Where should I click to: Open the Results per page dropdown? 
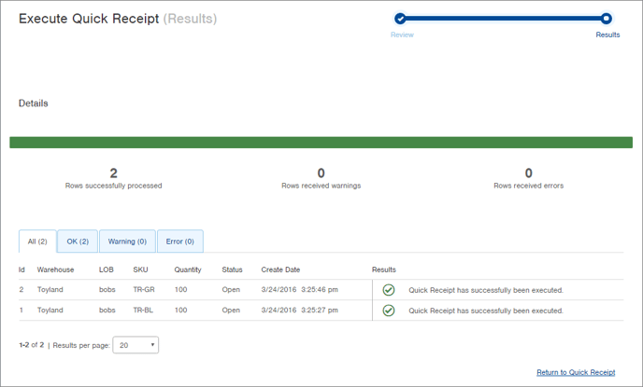point(136,345)
